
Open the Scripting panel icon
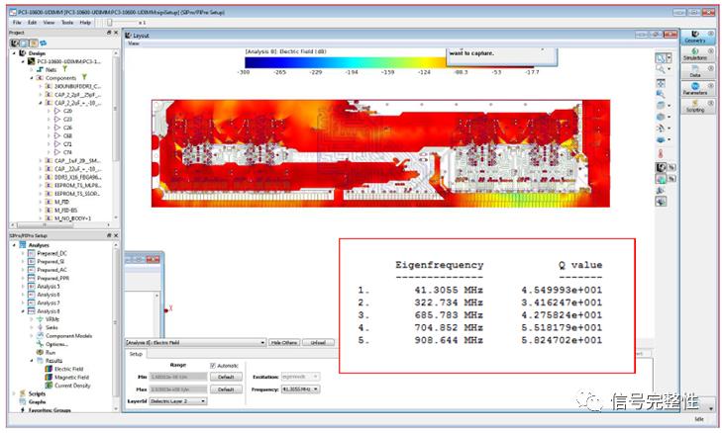695,106
